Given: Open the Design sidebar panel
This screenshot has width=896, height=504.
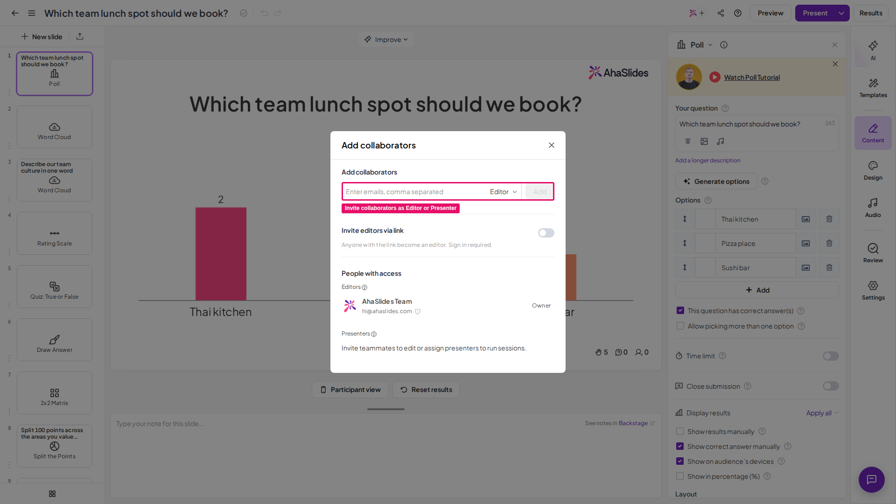Looking at the screenshot, I should tap(873, 171).
